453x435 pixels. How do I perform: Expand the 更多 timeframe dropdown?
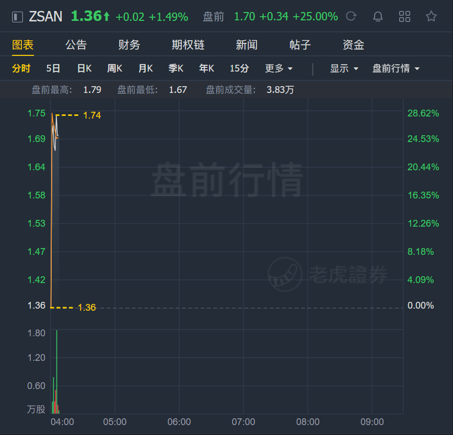point(279,68)
